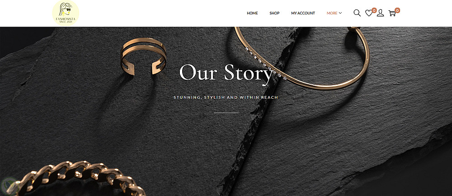
Task: Expand the MORE menu chevron
Action: pos(340,13)
